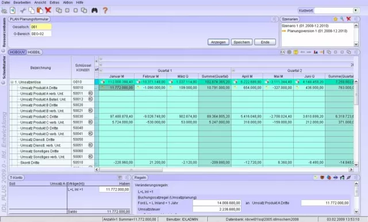Image resolution: width=368 pixels, height=222 pixels.
Task: Open the Datei menu
Action: pos(6,2)
